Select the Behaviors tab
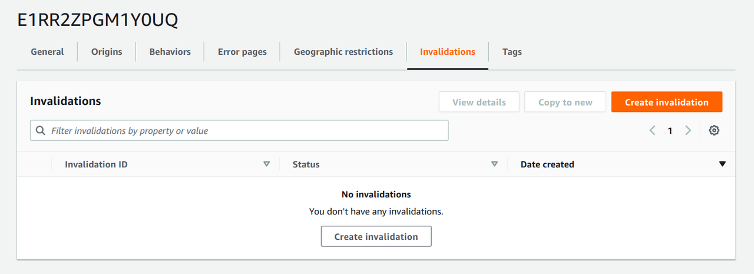This screenshot has height=274, width=754. coord(170,52)
